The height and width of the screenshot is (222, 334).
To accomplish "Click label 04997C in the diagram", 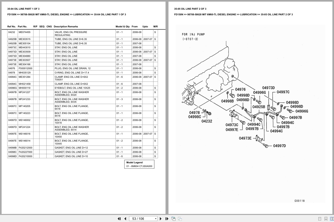I will [x=283, y=92].
